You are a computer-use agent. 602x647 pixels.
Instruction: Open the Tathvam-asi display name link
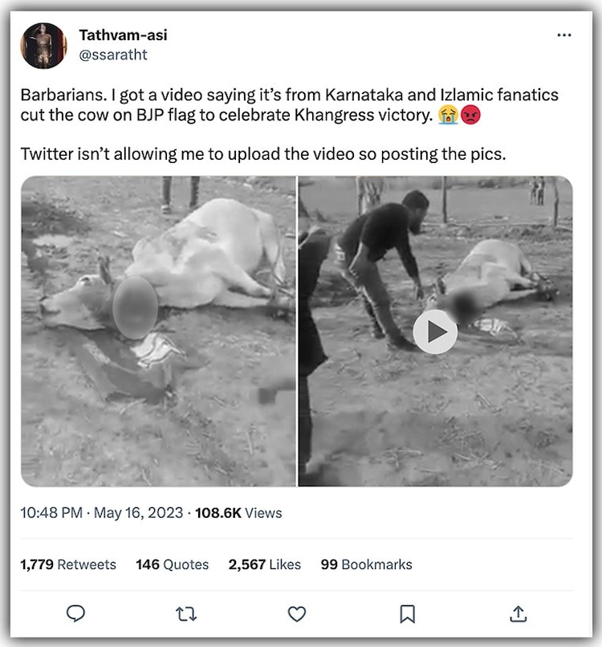coord(123,35)
